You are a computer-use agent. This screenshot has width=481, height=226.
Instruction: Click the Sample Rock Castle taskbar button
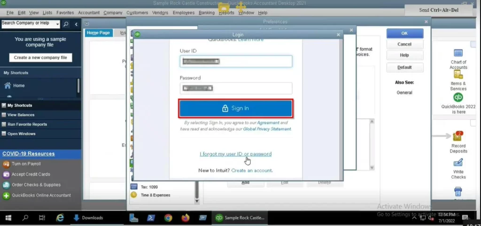pos(240,218)
